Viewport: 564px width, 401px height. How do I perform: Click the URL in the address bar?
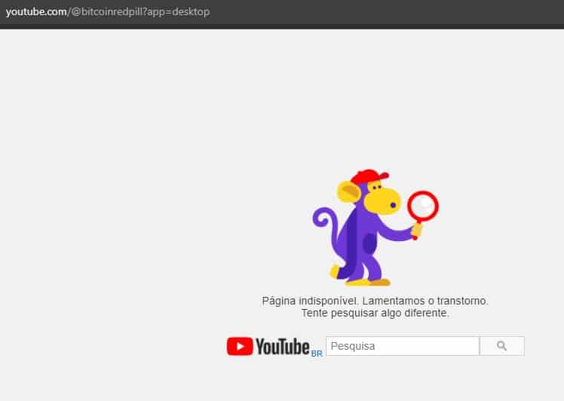pyautogui.click(x=108, y=12)
